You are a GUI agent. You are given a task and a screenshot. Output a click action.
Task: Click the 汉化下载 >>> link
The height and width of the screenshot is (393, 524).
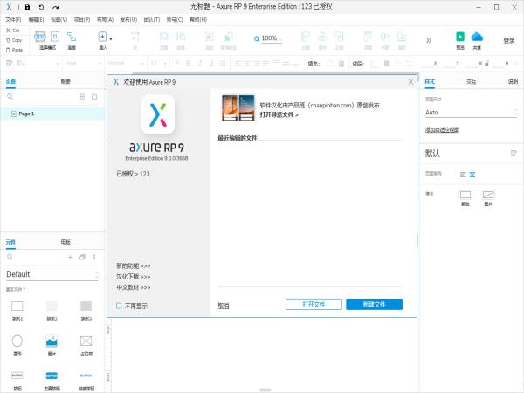click(x=133, y=277)
